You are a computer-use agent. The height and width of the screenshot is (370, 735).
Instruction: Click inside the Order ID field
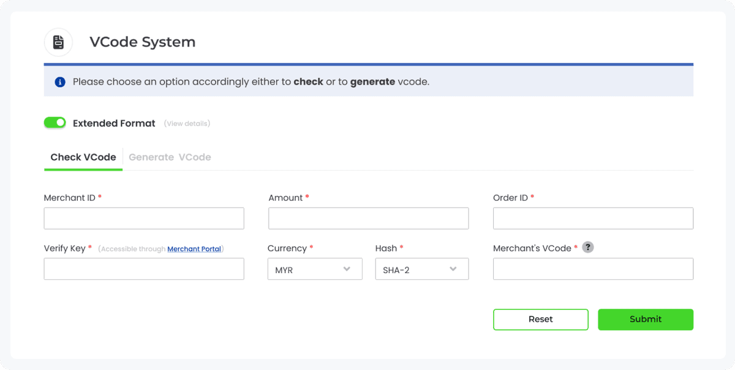pyautogui.click(x=592, y=218)
